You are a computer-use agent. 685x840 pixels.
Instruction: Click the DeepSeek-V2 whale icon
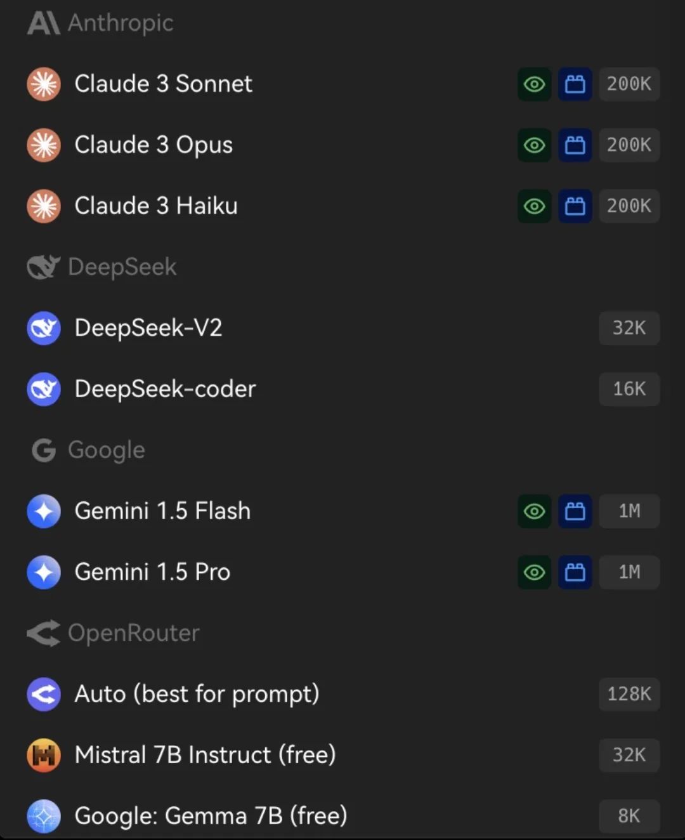click(x=44, y=328)
